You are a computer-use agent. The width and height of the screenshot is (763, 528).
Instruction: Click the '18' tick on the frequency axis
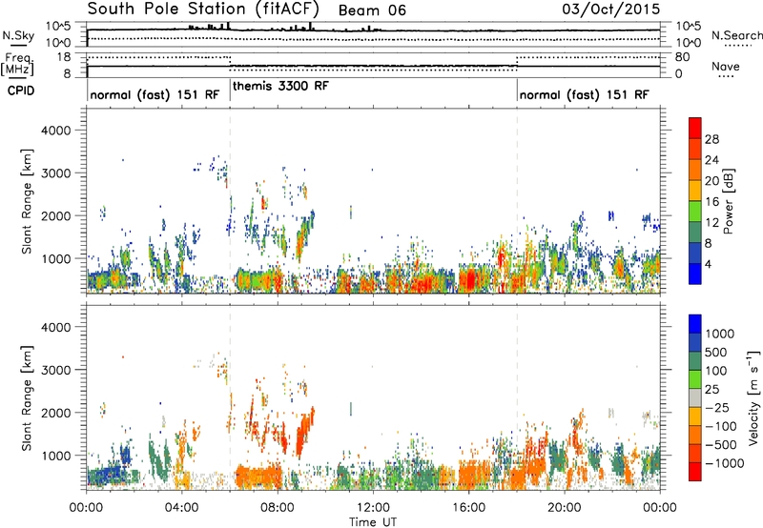(64, 57)
